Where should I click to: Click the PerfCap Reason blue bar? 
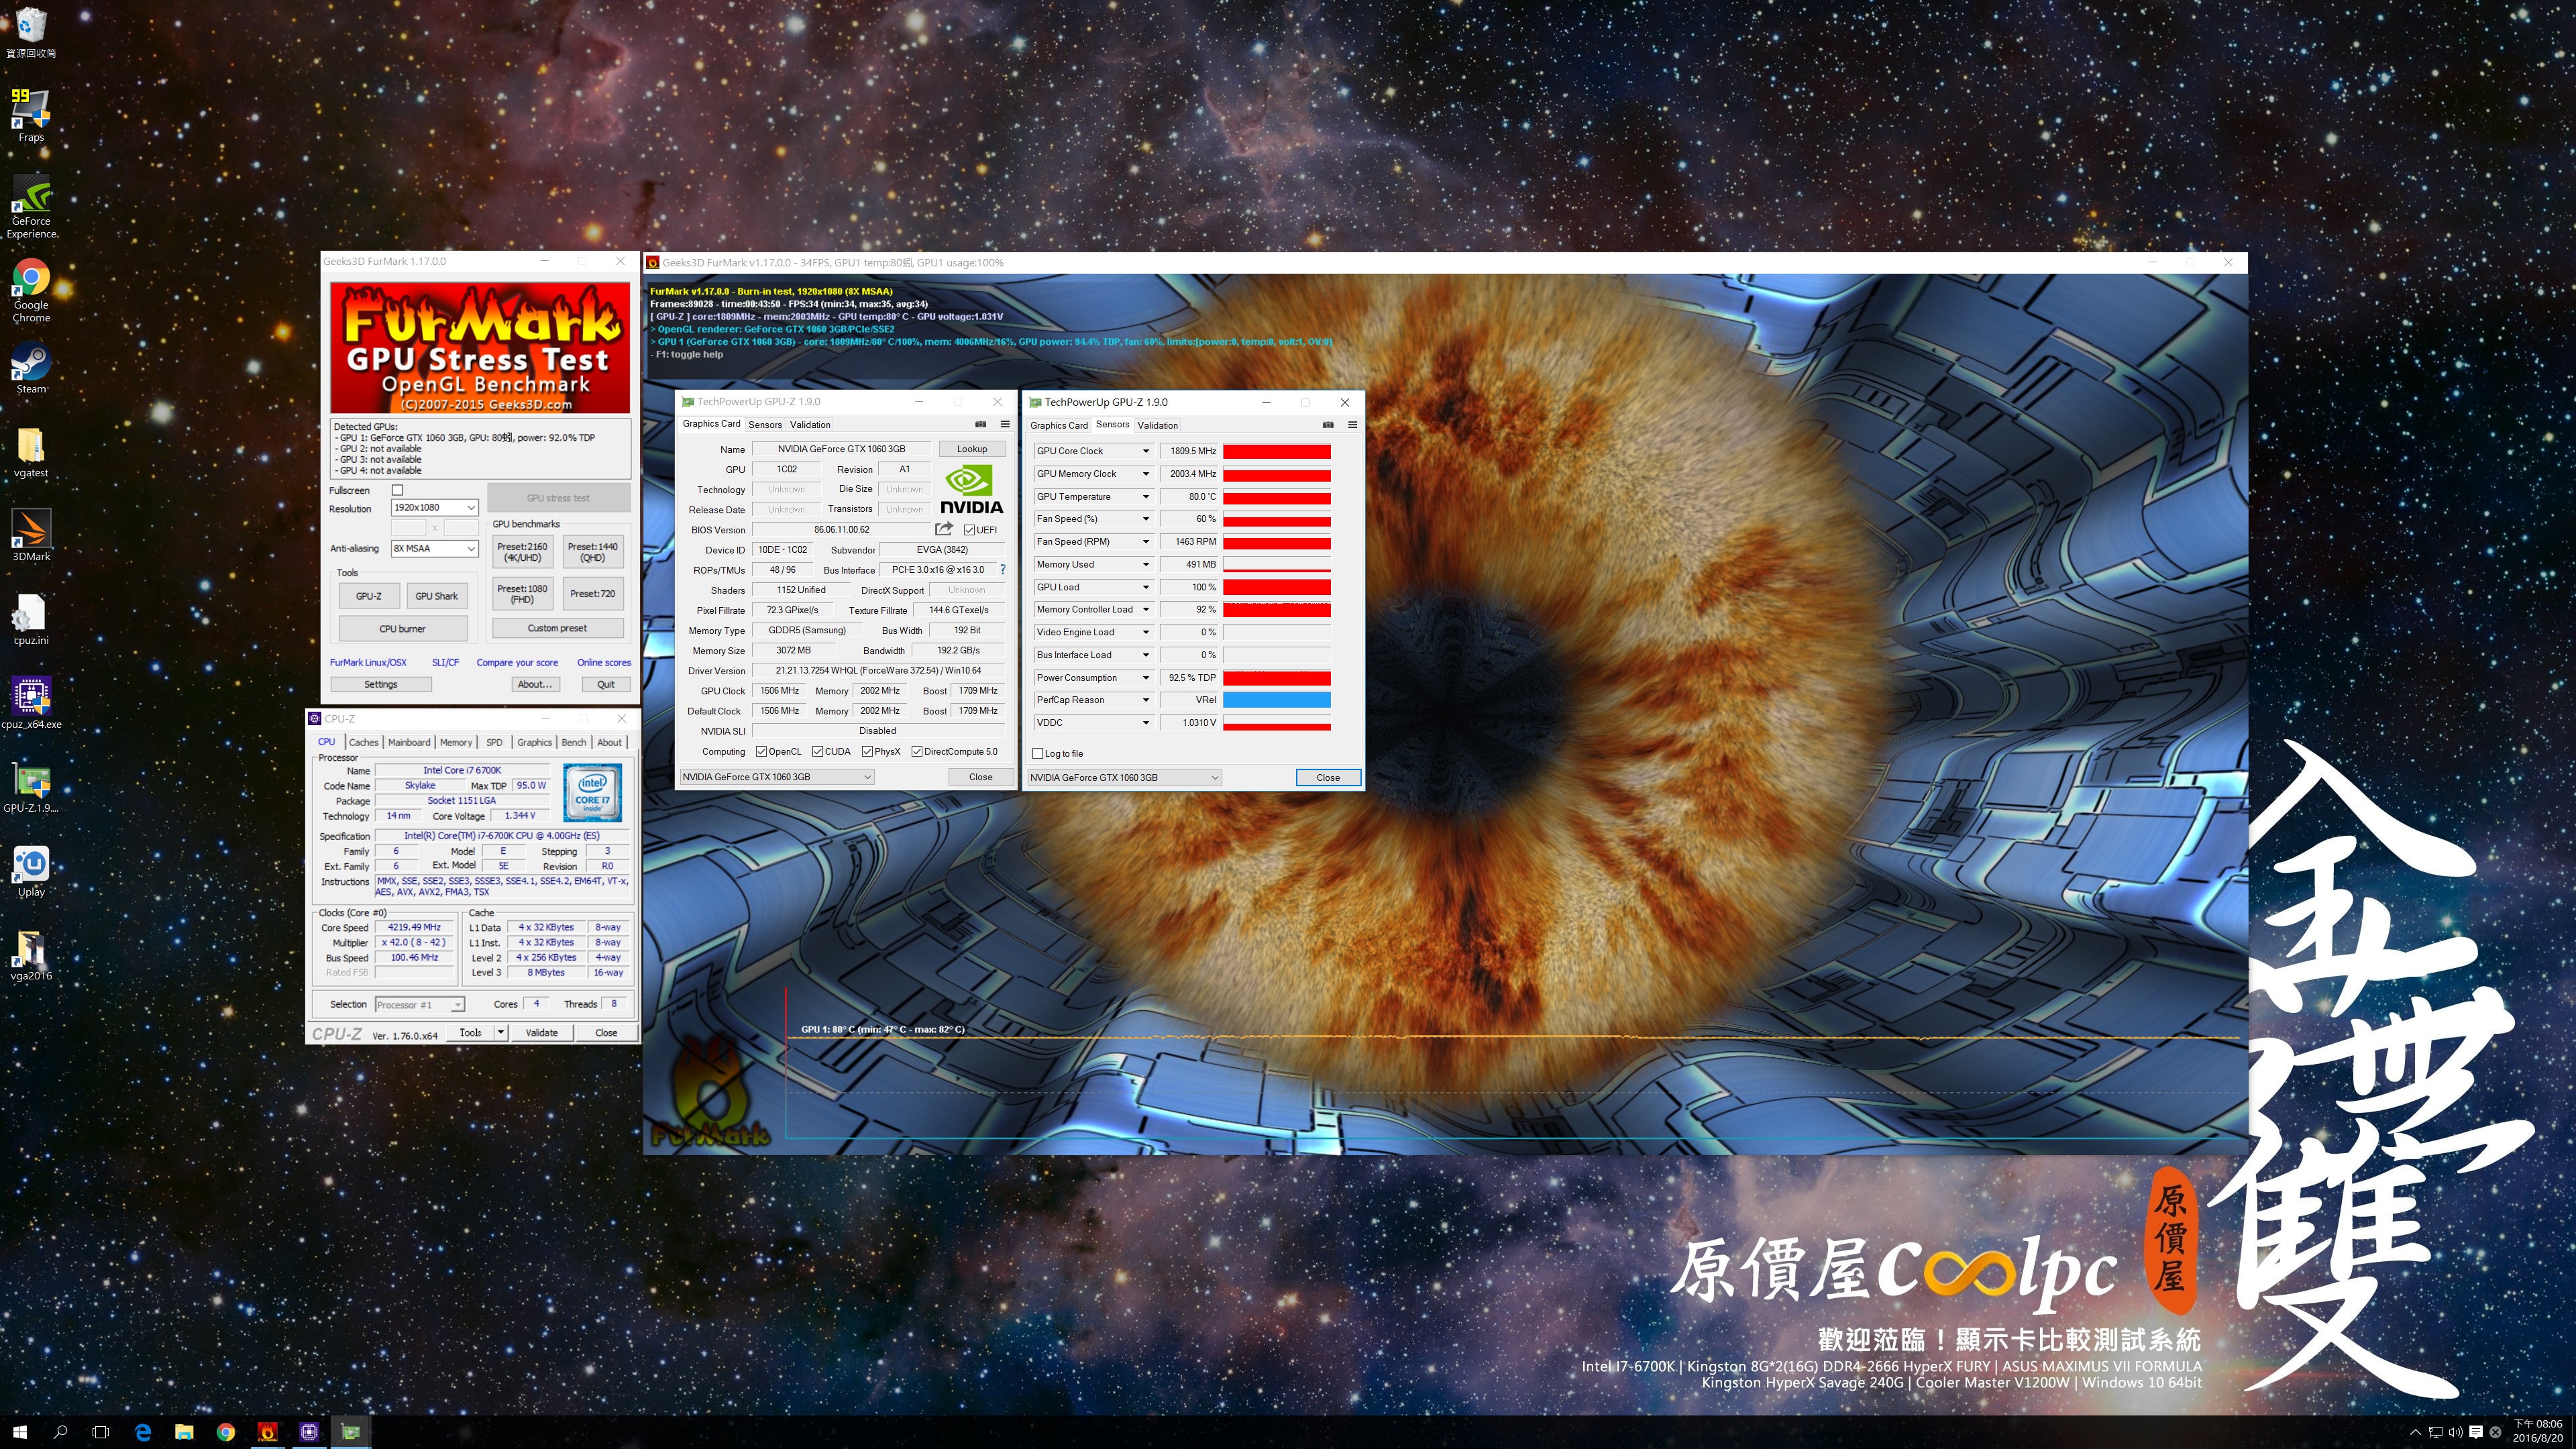pos(1276,700)
